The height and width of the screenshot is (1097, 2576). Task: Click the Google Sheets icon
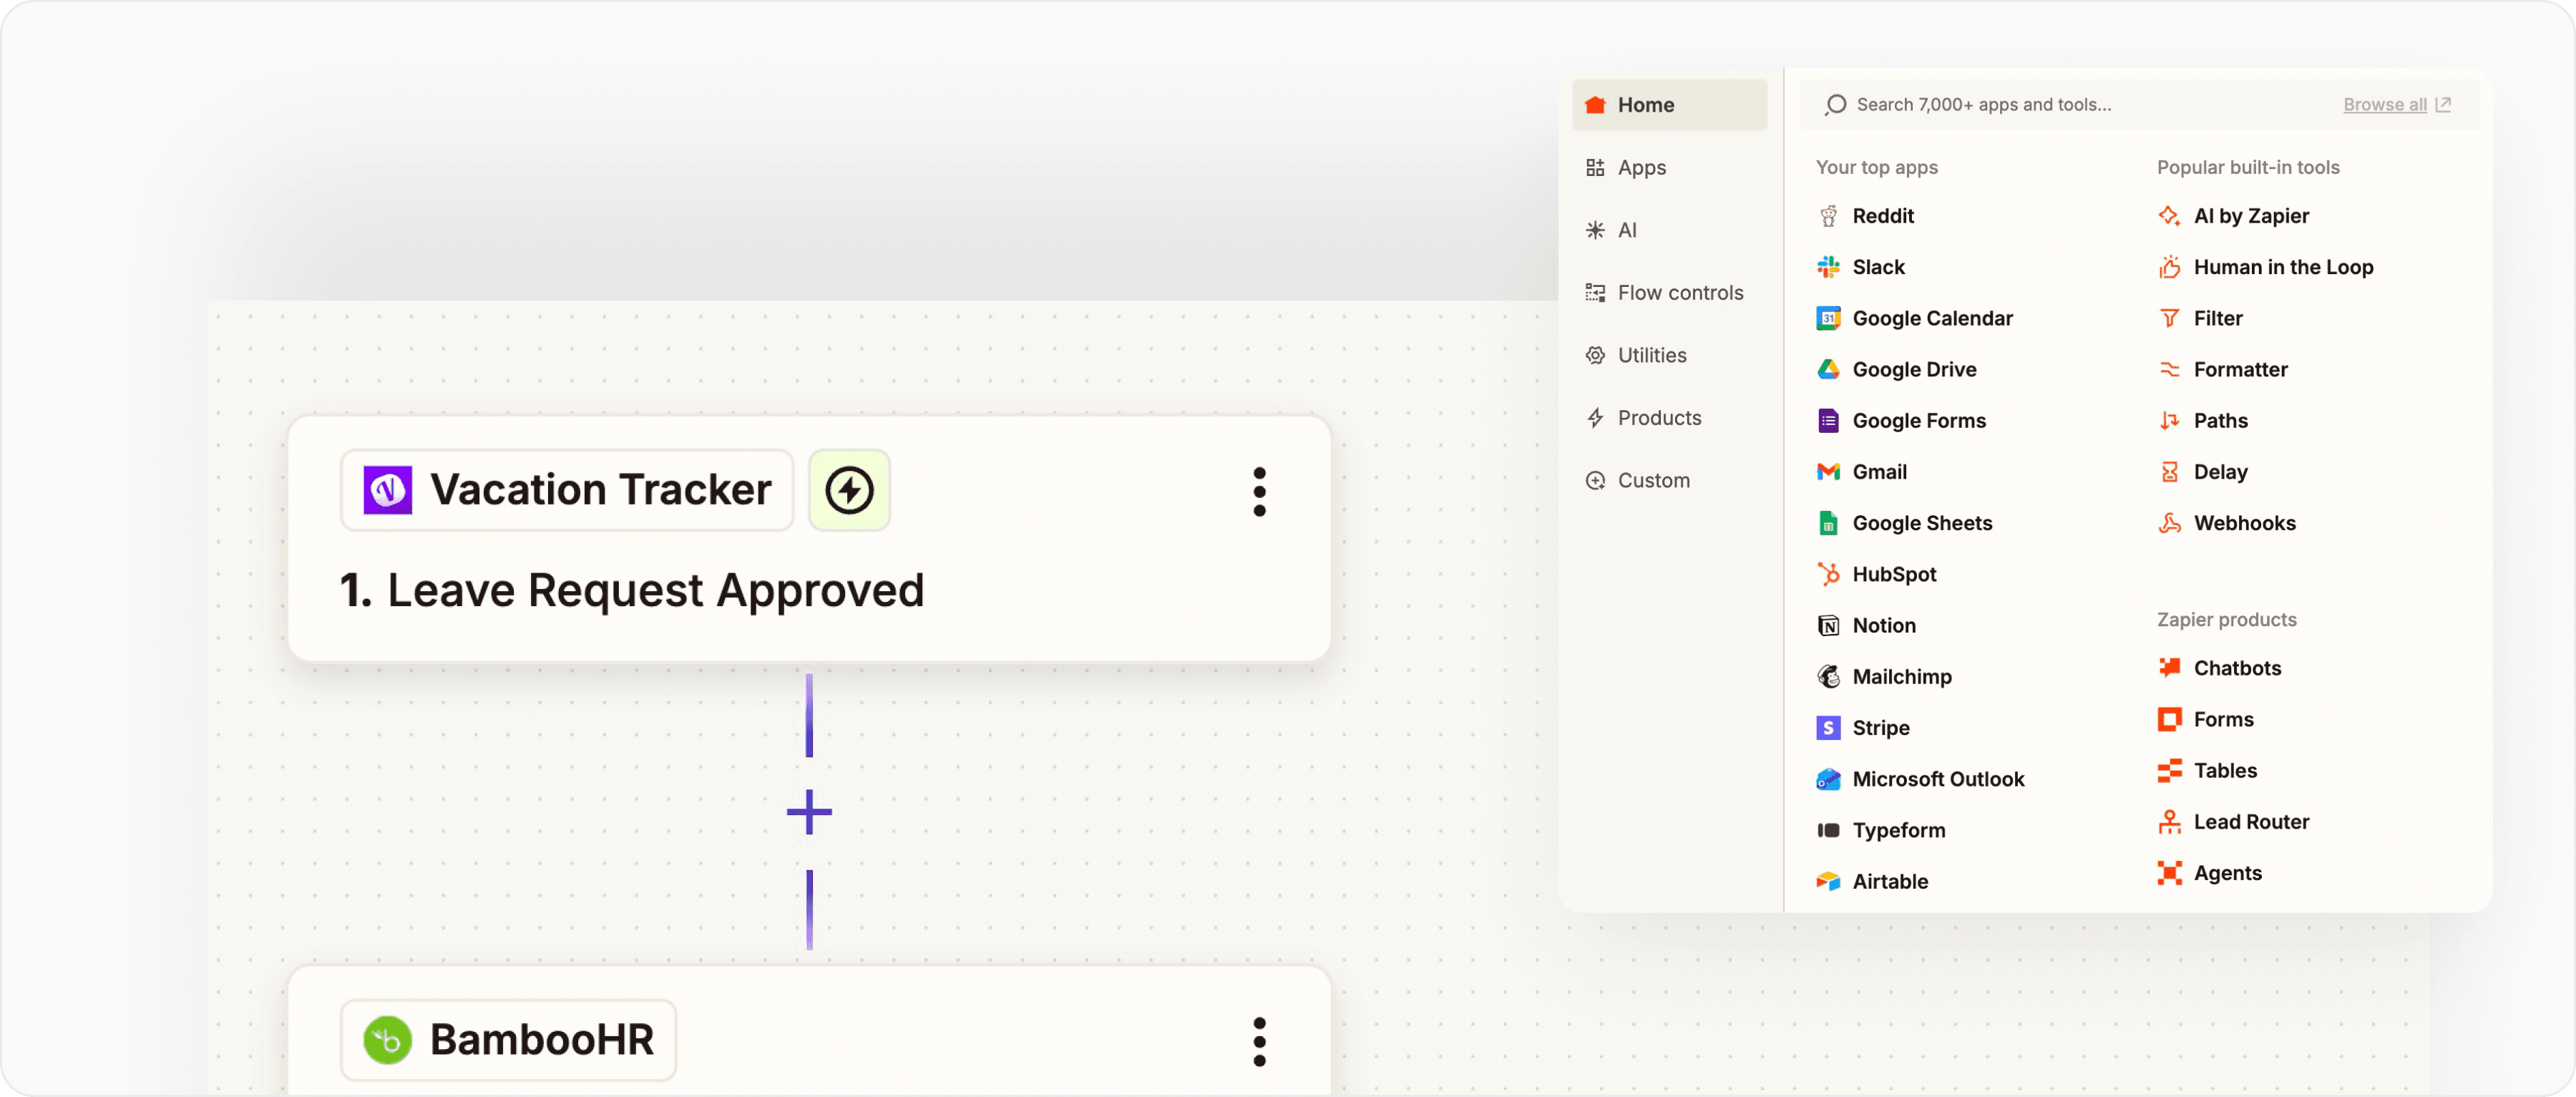point(1828,522)
